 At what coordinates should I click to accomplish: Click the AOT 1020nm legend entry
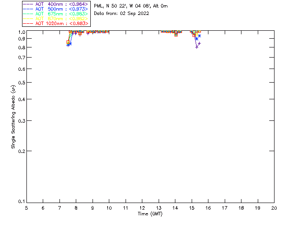tap(56, 23)
